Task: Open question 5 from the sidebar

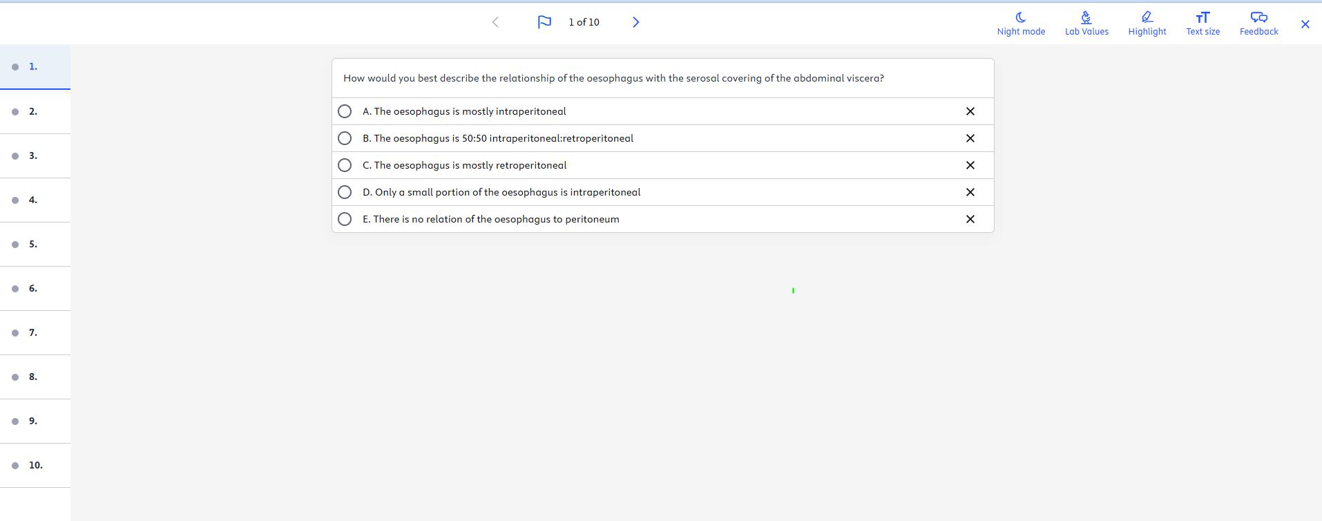Action: [33, 244]
